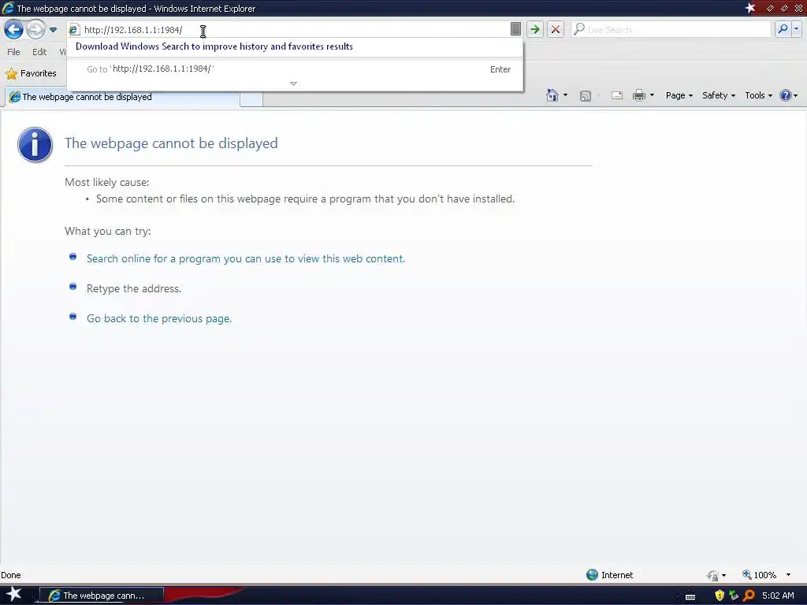Click 'Go back to the previous page' link
807x605 pixels.
point(159,318)
